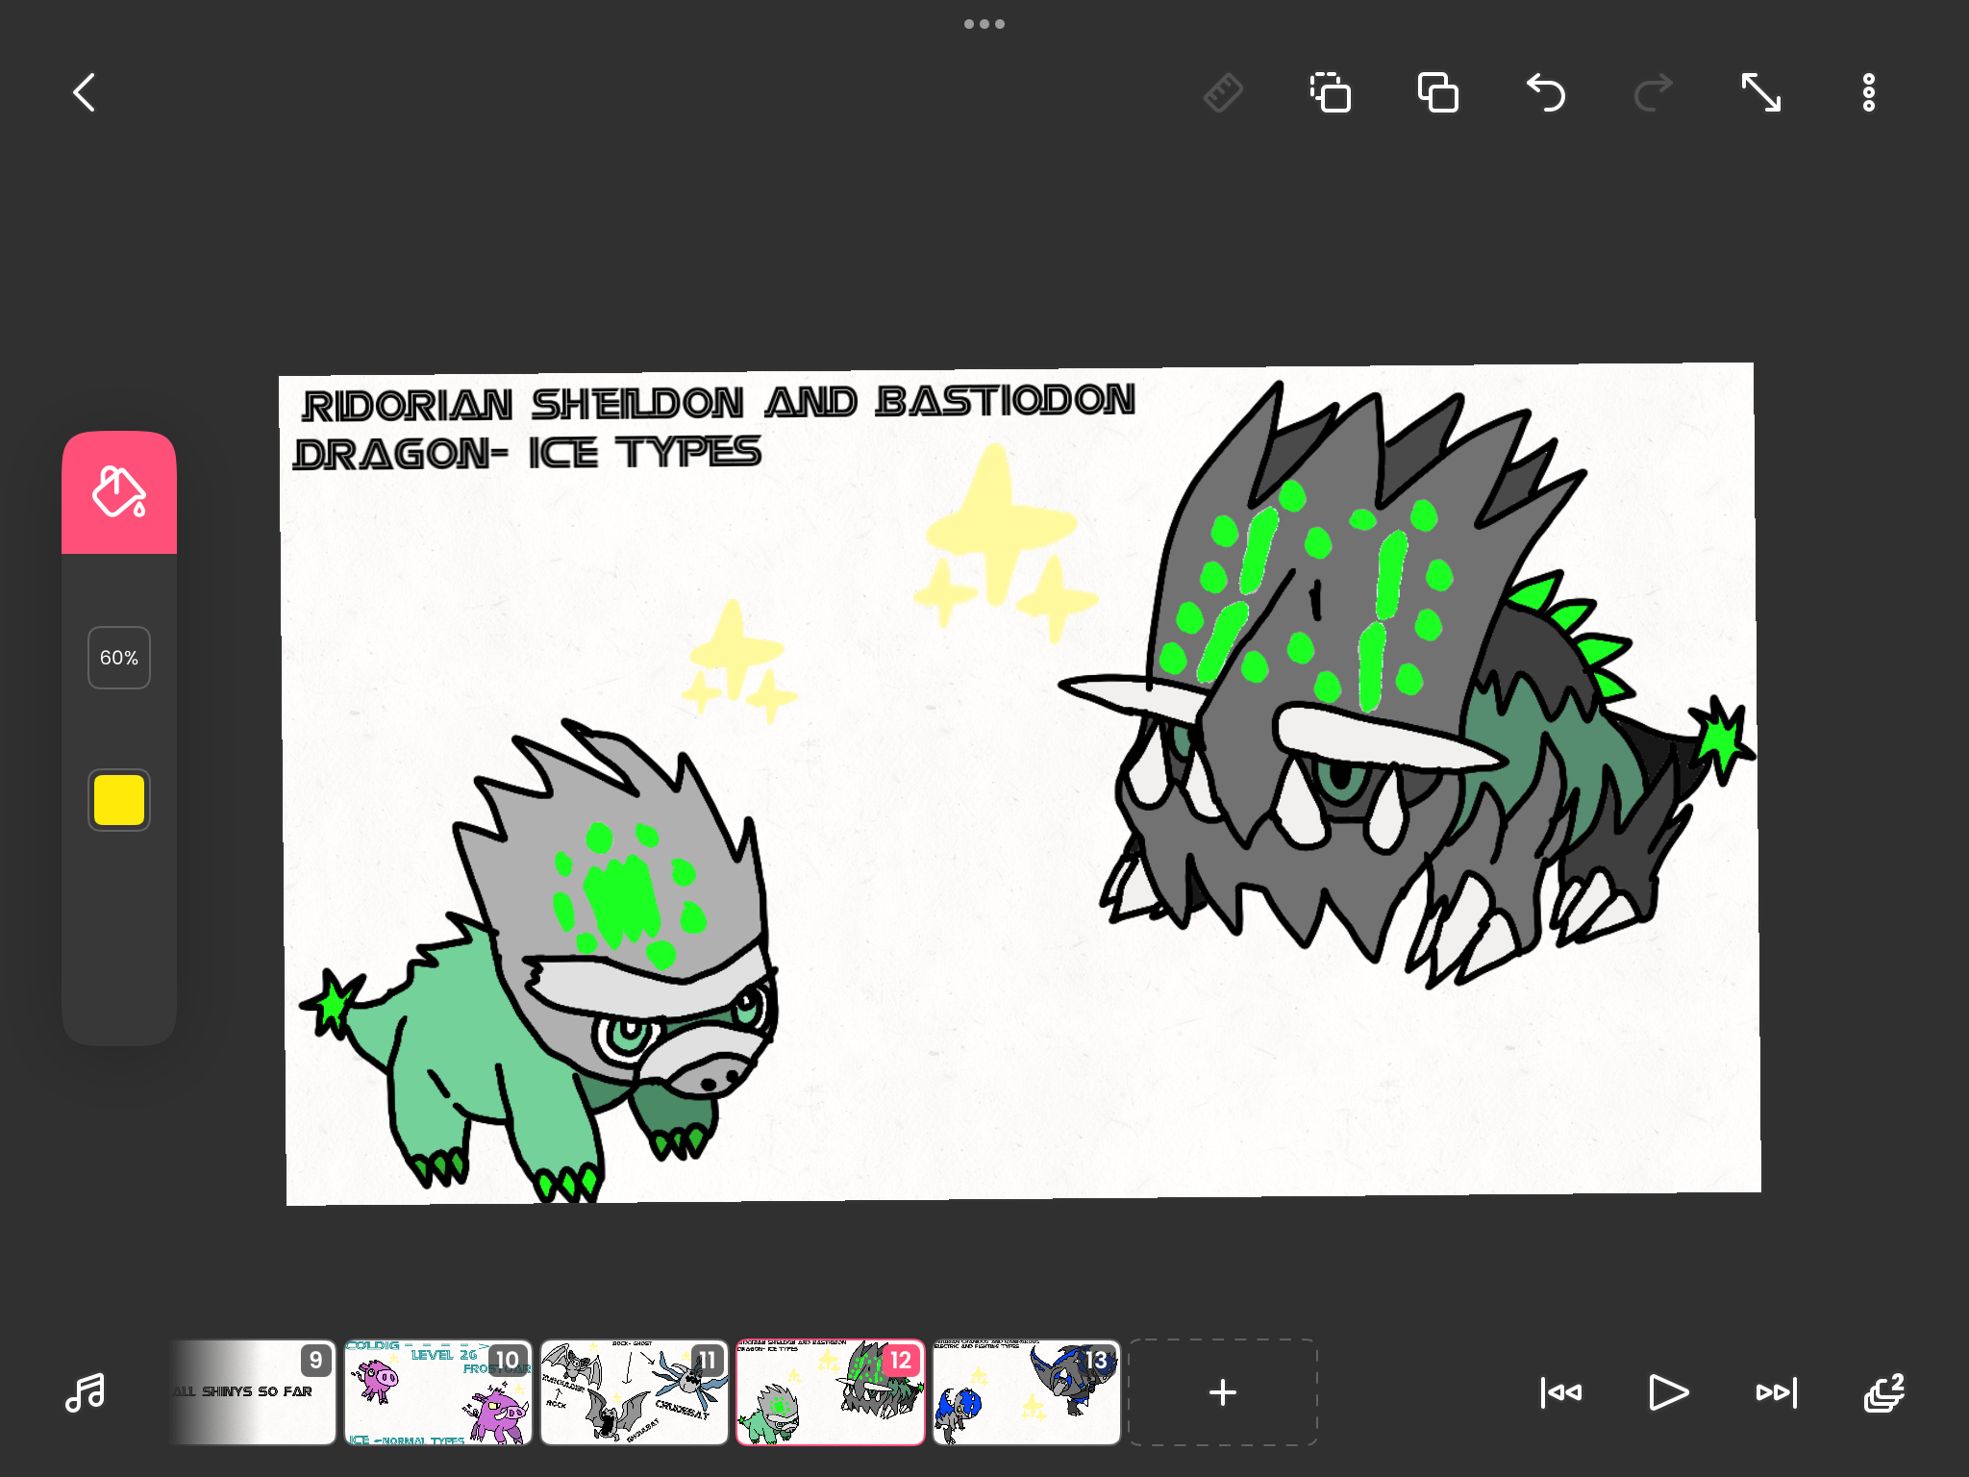This screenshot has width=1969, height=1477.
Task: Add a new frame with plus
Action: [1223, 1392]
